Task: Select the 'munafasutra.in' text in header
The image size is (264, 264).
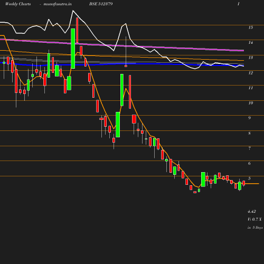Action: [58, 4]
